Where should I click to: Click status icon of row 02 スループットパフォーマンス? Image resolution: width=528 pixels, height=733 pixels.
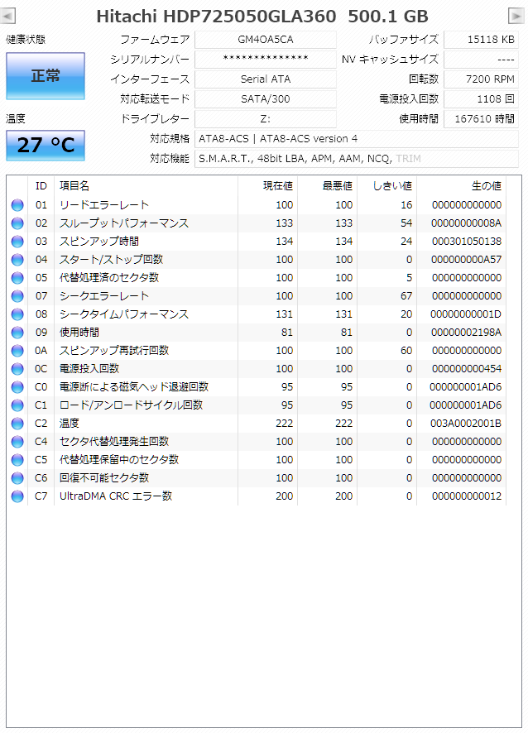(17, 223)
